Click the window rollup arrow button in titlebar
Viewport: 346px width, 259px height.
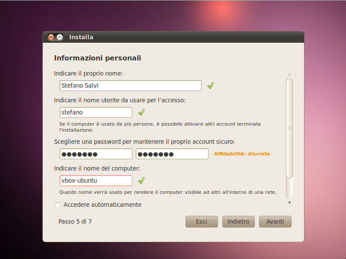click(x=60, y=37)
